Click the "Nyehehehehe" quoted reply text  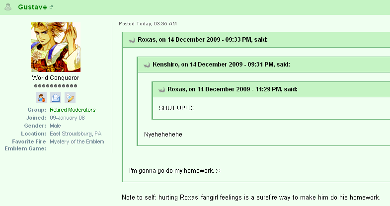[163, 135]
